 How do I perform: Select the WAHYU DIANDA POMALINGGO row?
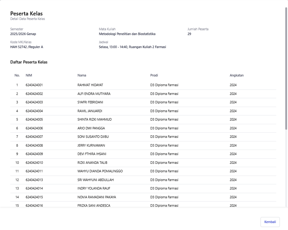click(143, 171)
